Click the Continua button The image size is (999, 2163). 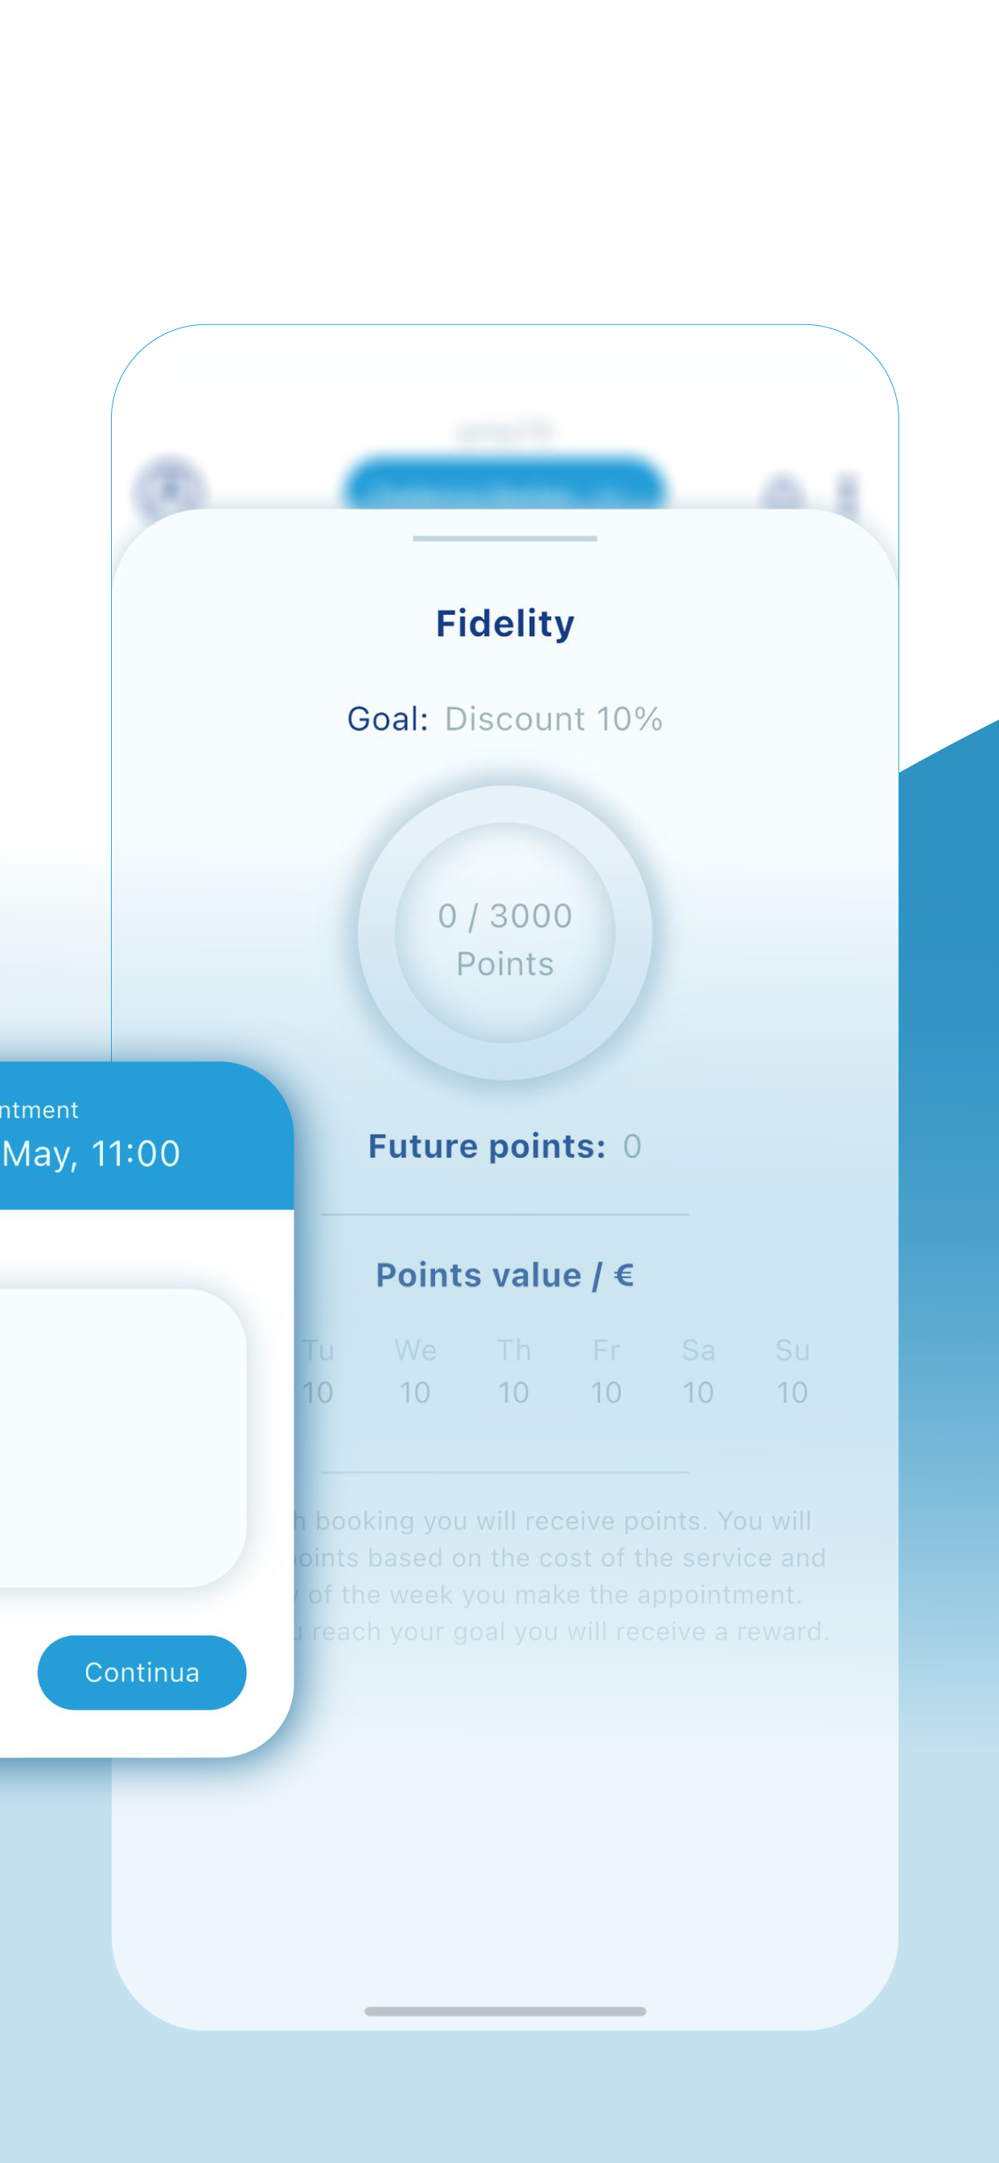click(142, 1672)
